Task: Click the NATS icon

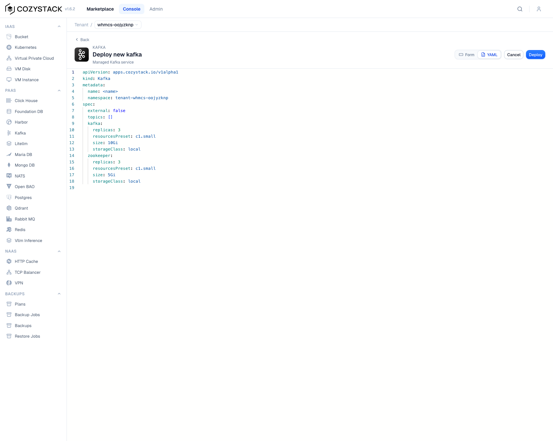Action: coord(9,176)
